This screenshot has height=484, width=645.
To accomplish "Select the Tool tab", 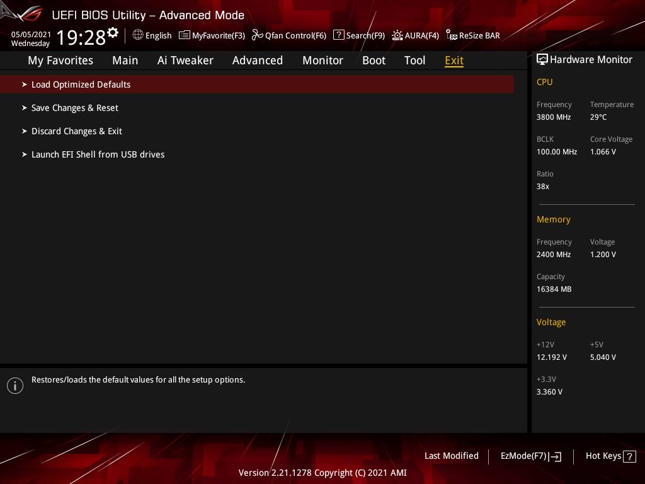I will tap(414, 60).
